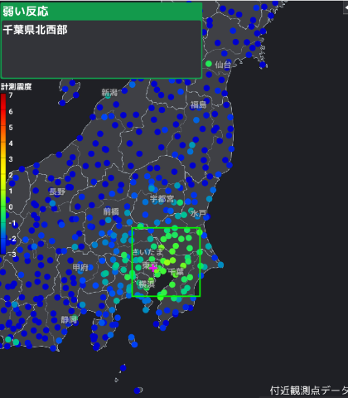Select the 千葉県北西部 region text
Viewport: 348px width, 398px height.
point(35,30)
